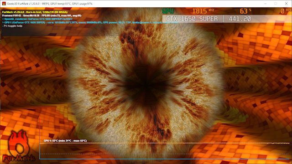Image resolution: width=292 pixels, height=164 pixels.
Task: Click the OpenGL renderer info line
Action: coord(37,19)
